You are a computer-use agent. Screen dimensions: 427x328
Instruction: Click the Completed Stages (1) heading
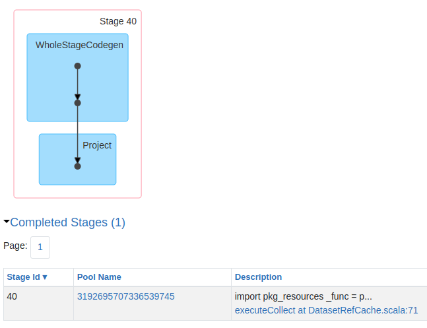(67, 222)
